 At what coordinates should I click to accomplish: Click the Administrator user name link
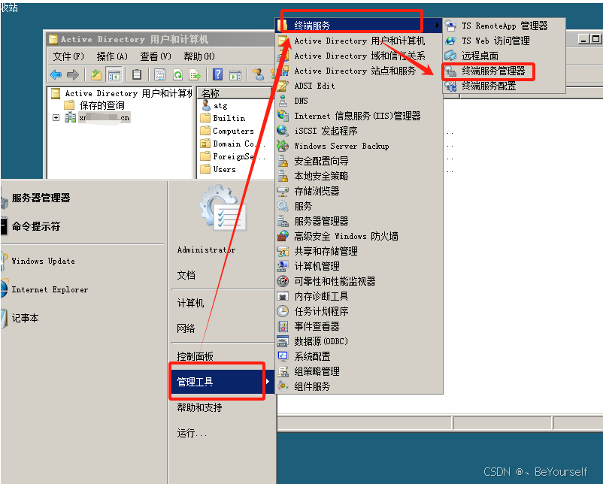click(x=206, y=250)
